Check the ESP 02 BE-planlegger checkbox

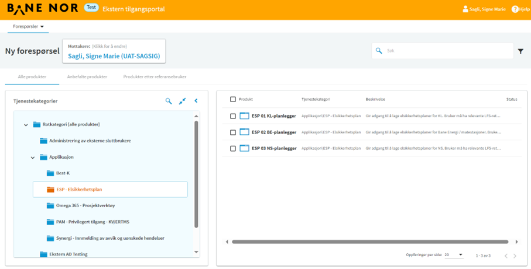[x=232, y=132]
